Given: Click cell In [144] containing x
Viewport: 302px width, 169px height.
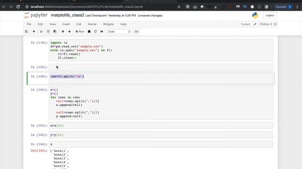Looking at the screenshot, I should [x=161, y=144].
